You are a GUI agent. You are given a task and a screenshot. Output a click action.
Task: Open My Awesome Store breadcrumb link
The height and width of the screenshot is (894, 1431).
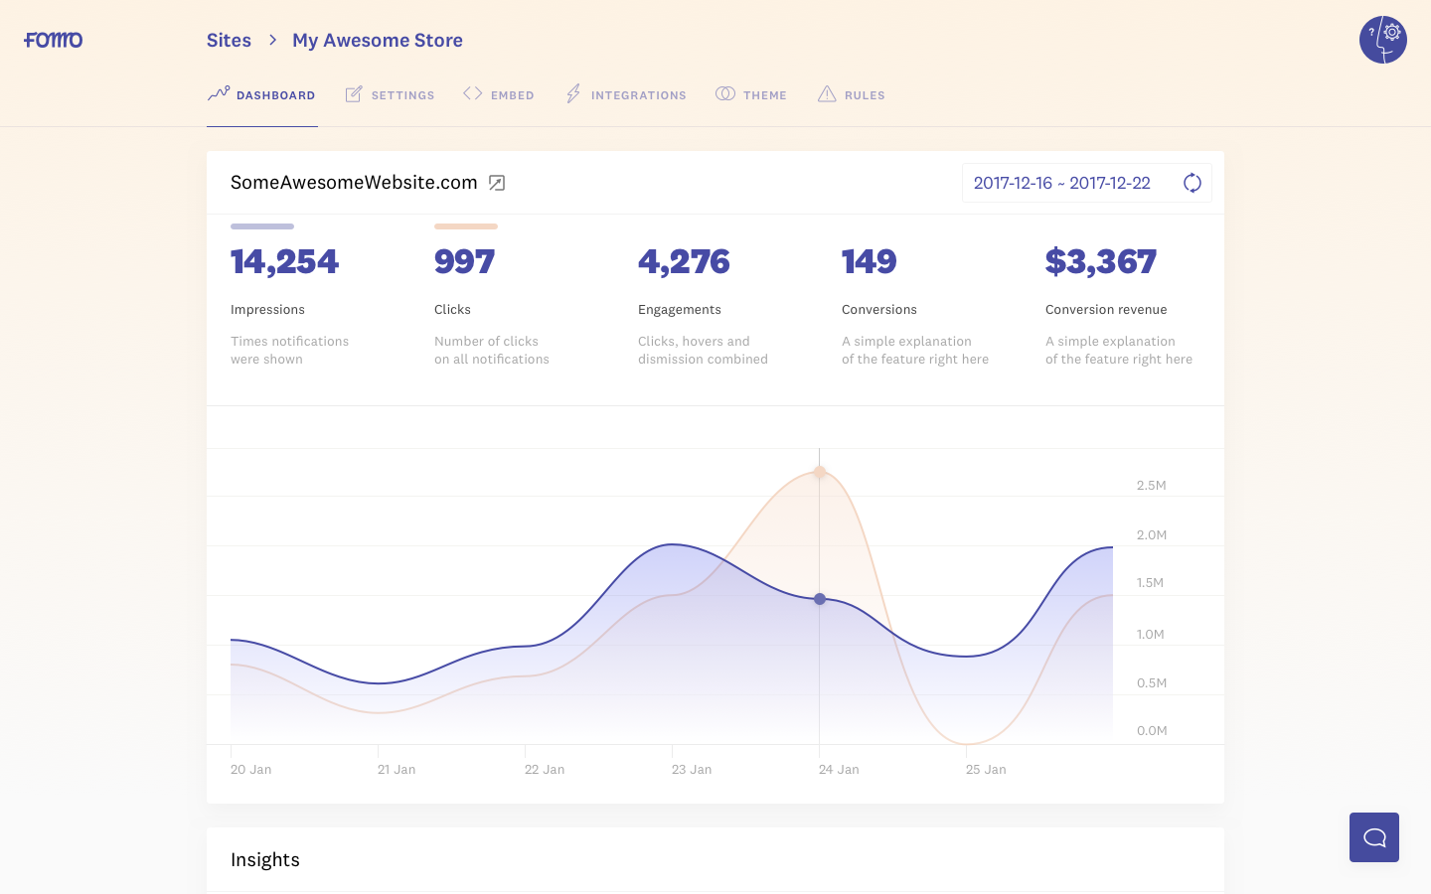pos(378,40)
